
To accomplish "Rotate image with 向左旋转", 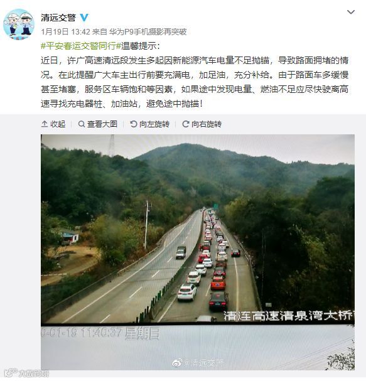I will coord(149,124).
